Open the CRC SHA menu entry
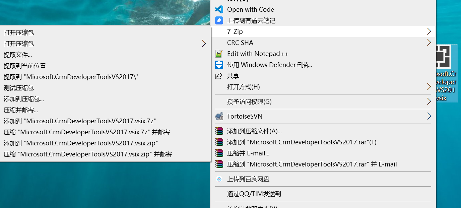The image size is (461, 208). pyautogui.click(x=323, y=43)
